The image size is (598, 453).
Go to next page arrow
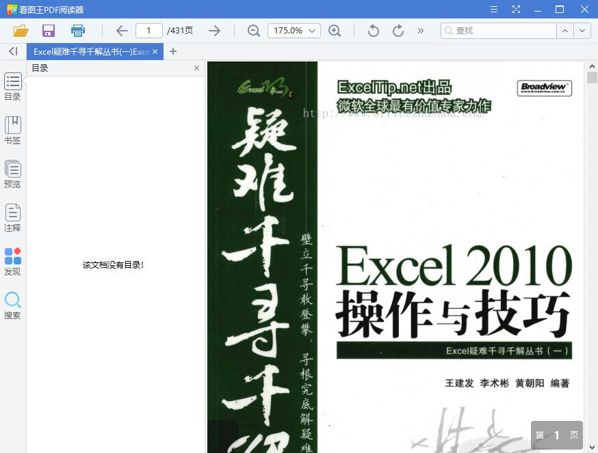coord(215,31)
